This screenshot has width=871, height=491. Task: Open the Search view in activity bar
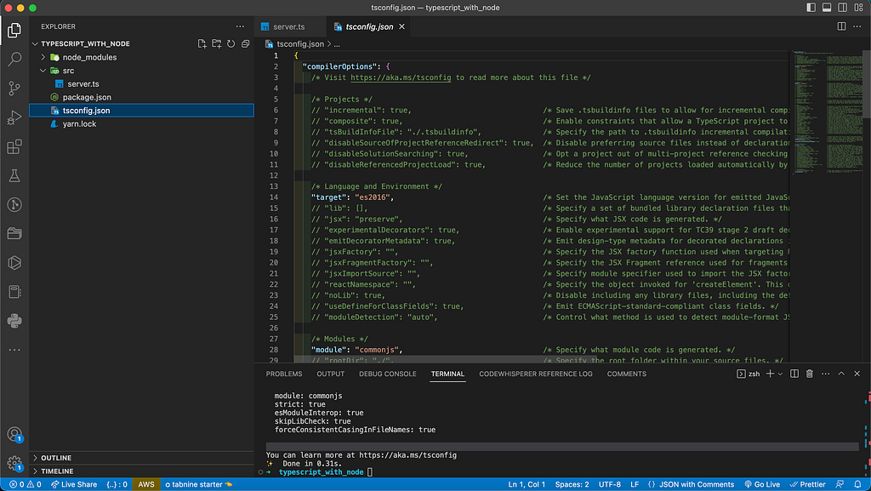[x=14, y=59]
